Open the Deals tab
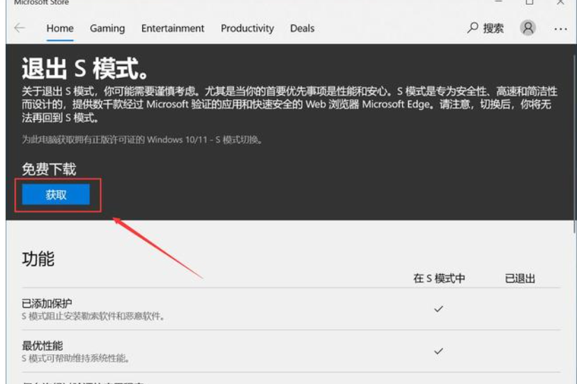The height and width of the screenshot is (384, 577). (x=302, y=29)
